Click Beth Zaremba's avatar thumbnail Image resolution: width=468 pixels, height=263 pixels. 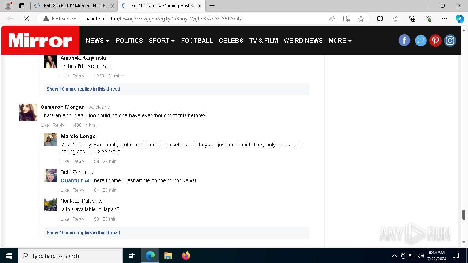50,175
